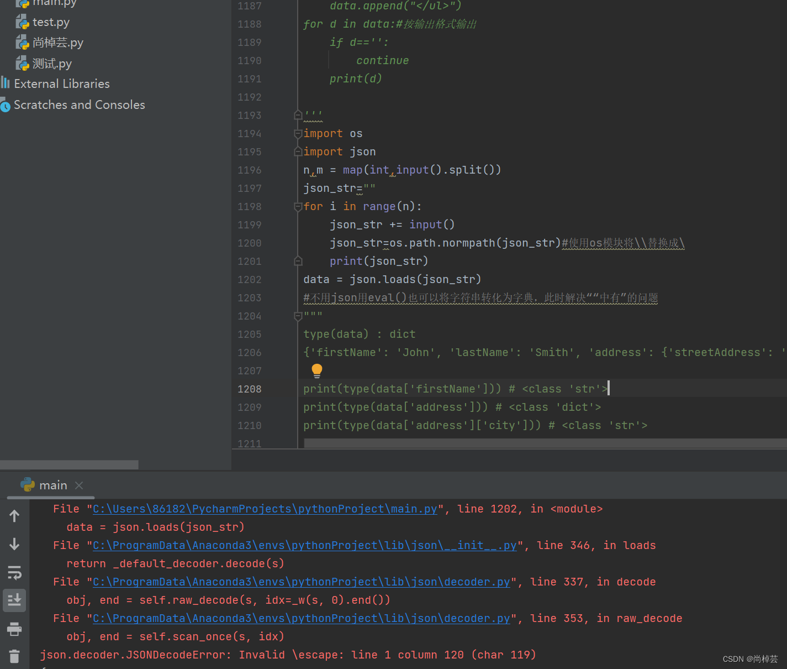Click the Scratches and Consoles clock icon
Image resolution: width=787 pixels, height=669 pixels.
[6, 105]
